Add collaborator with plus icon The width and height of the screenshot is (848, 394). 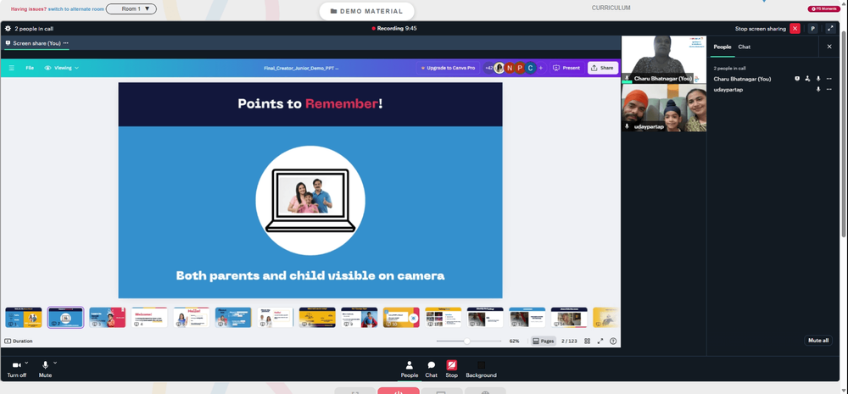(x=541, y=68)
